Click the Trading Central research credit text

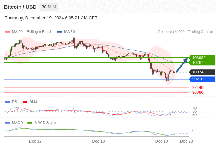click(185, 32)
